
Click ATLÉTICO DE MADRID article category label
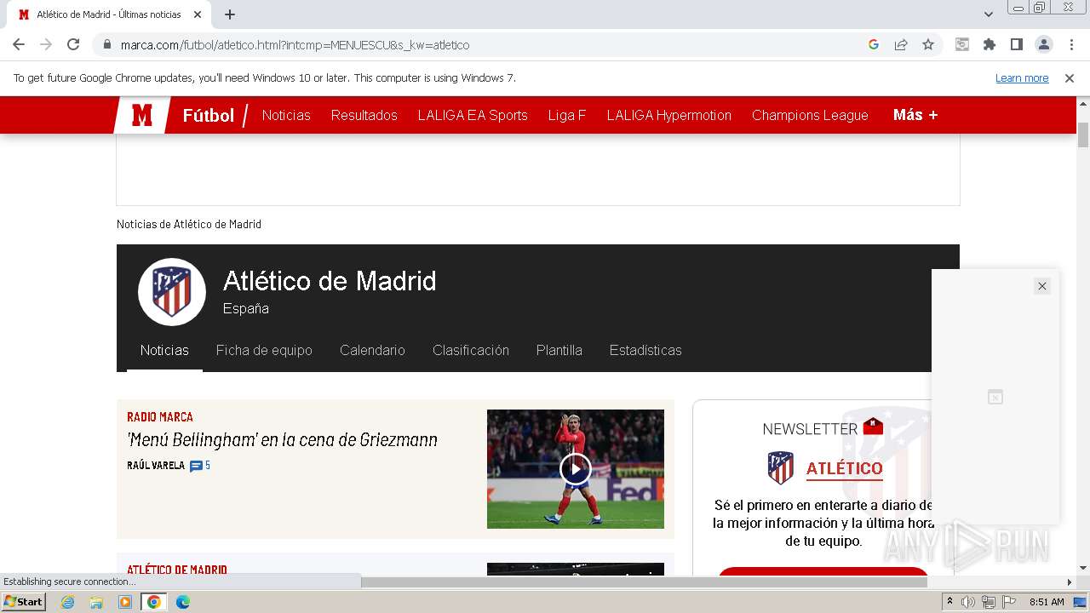click(177, 570)
